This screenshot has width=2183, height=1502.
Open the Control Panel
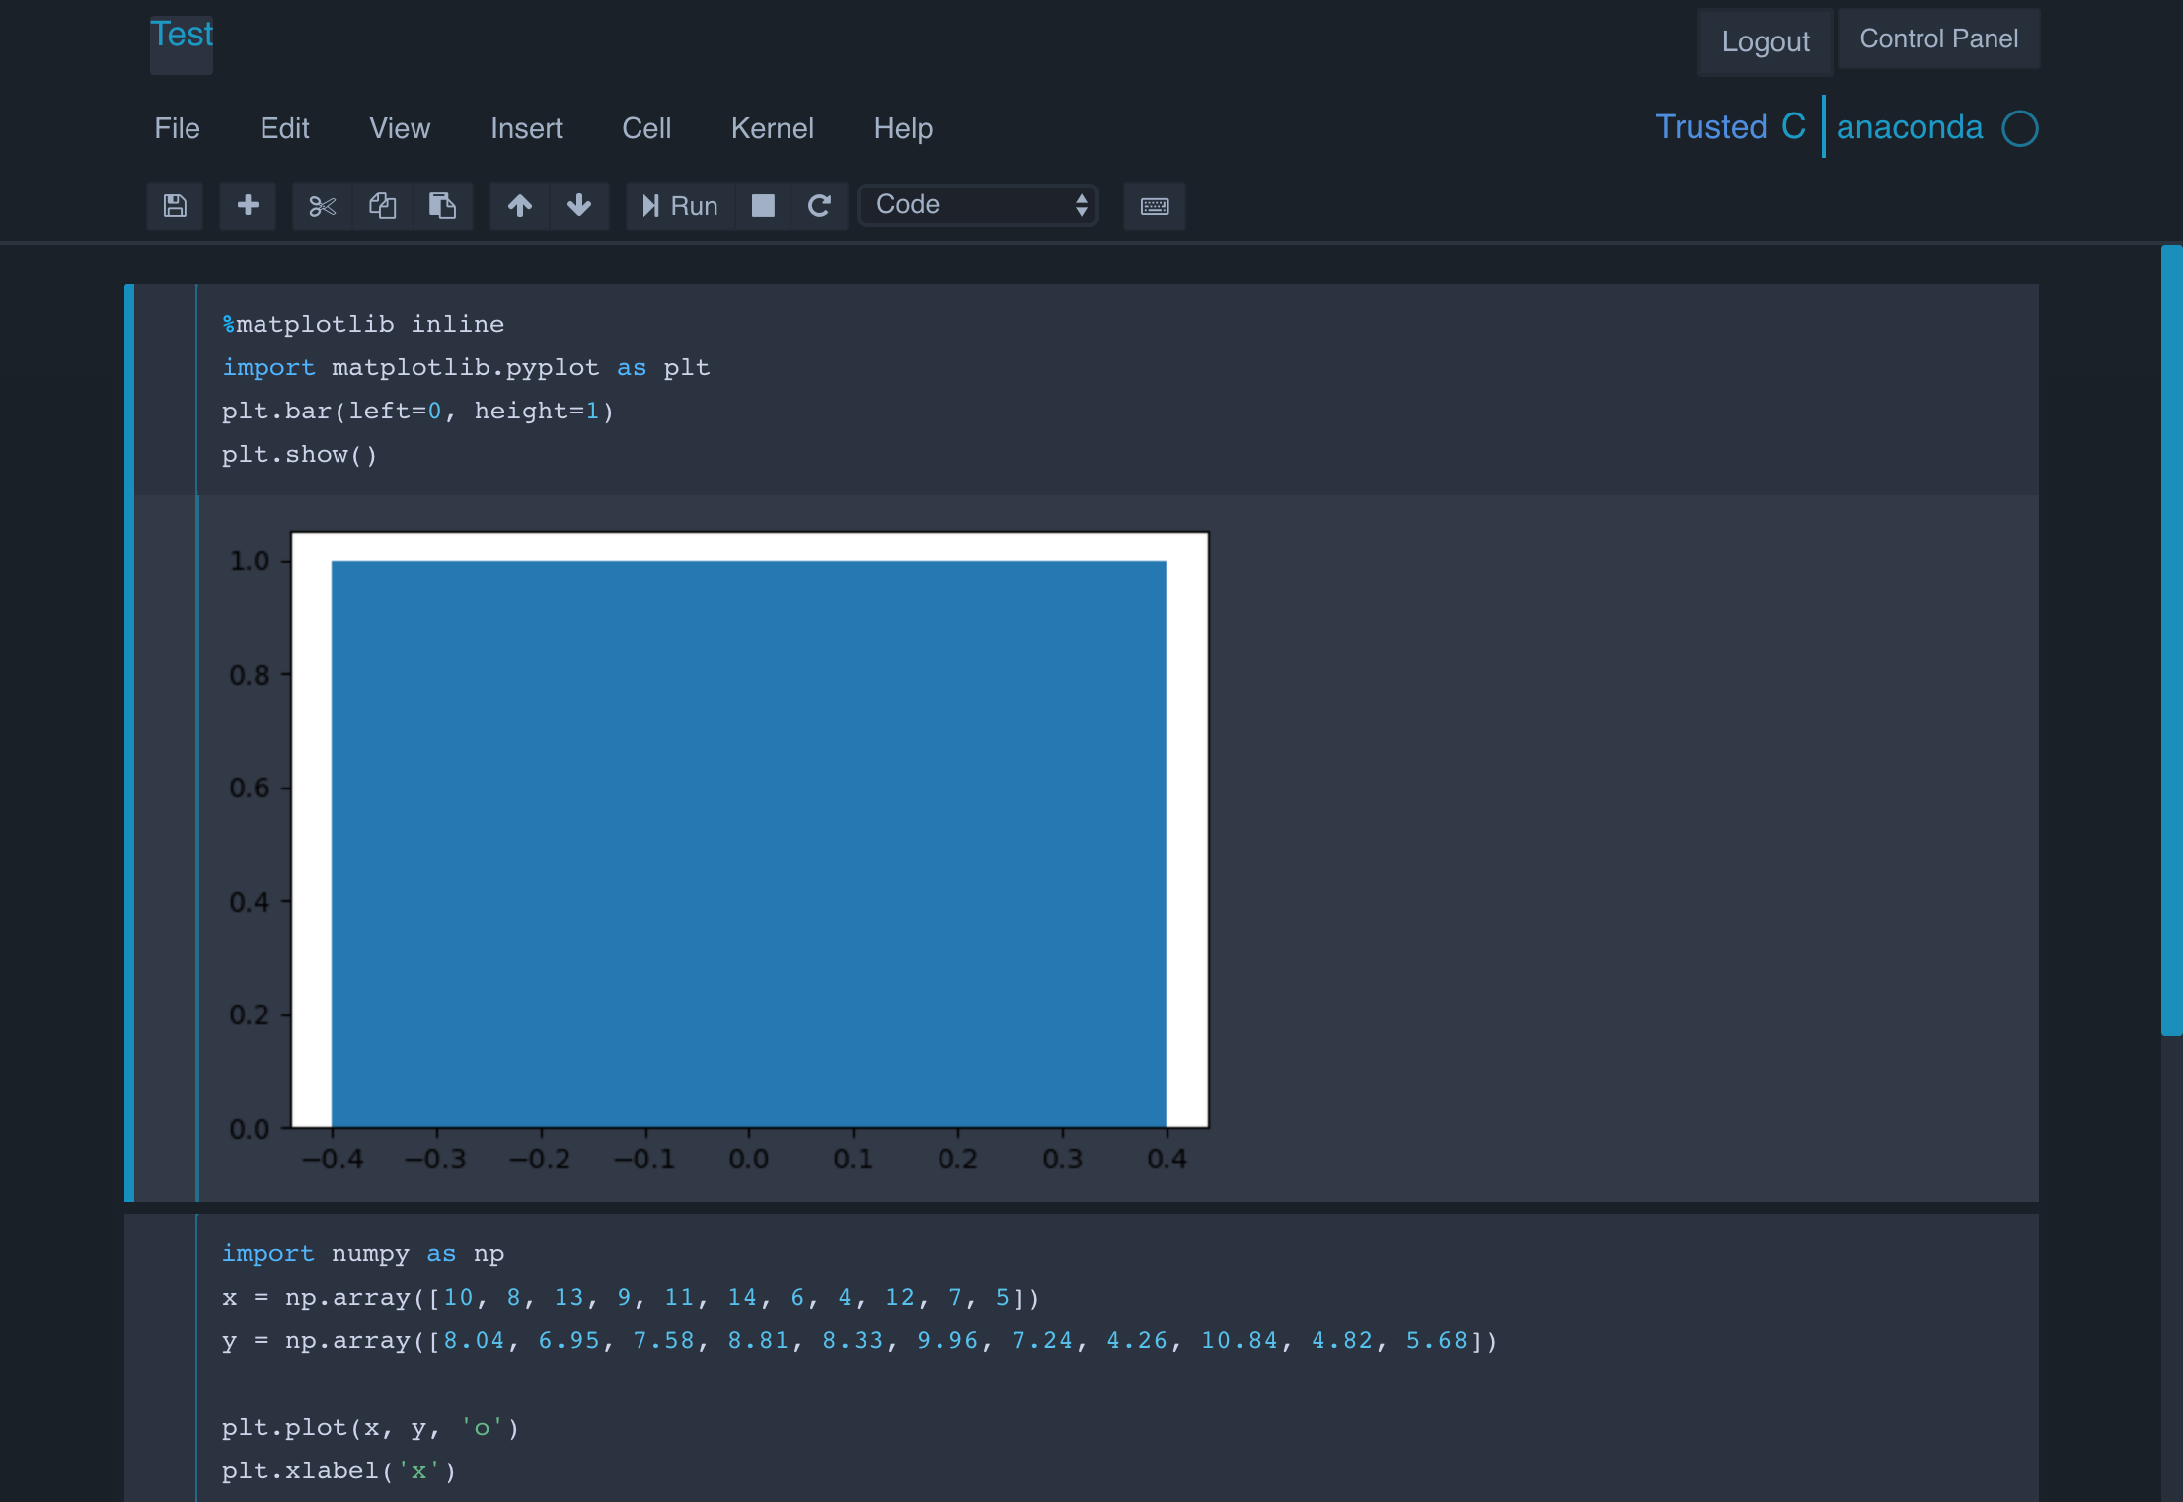[1938, 38]
